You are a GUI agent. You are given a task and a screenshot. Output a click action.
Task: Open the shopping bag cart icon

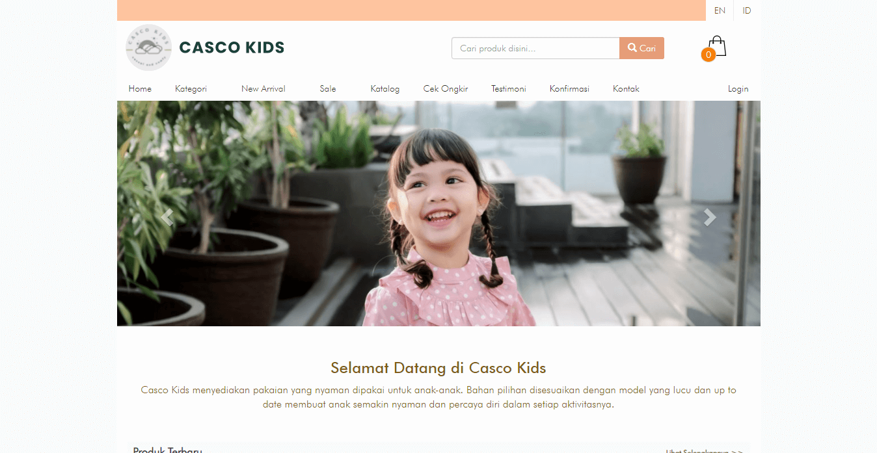(x=716, y=46)
